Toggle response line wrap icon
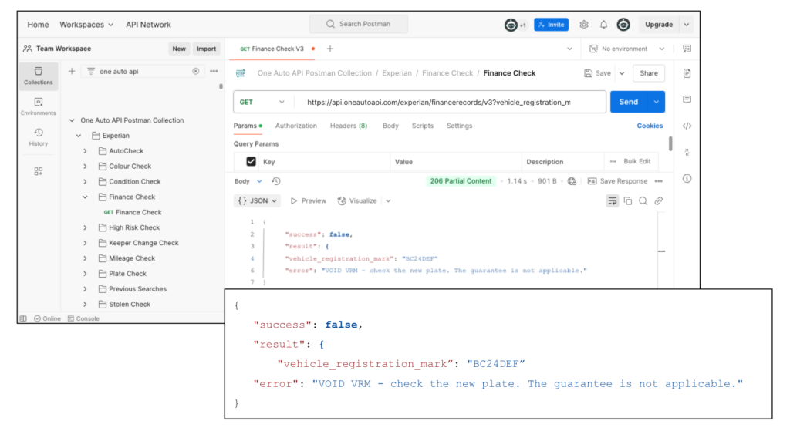 pyautogui.click(x=612, y=200)
